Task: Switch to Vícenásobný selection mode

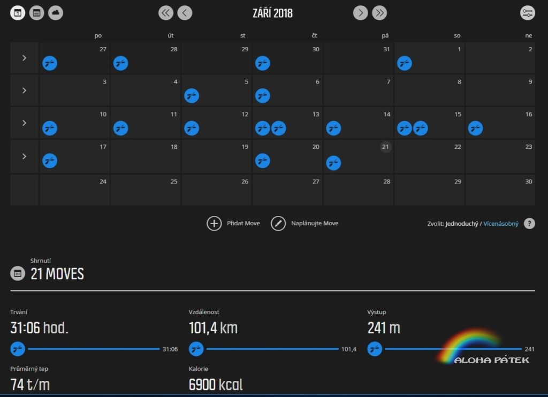Action: coord(501,224)
